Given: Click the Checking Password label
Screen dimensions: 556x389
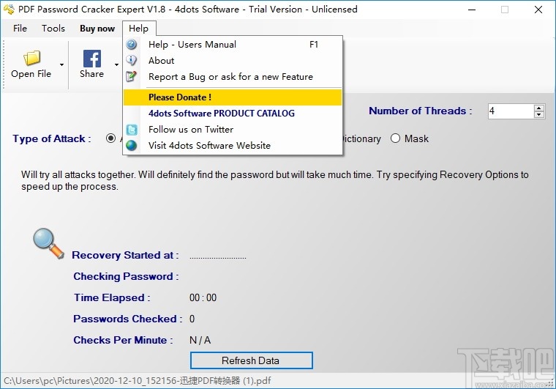Looking at the screenshot, I should pyautogui.click(x=126, y=276).
